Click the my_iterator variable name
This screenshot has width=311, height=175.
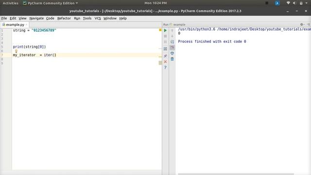[24, 55]
